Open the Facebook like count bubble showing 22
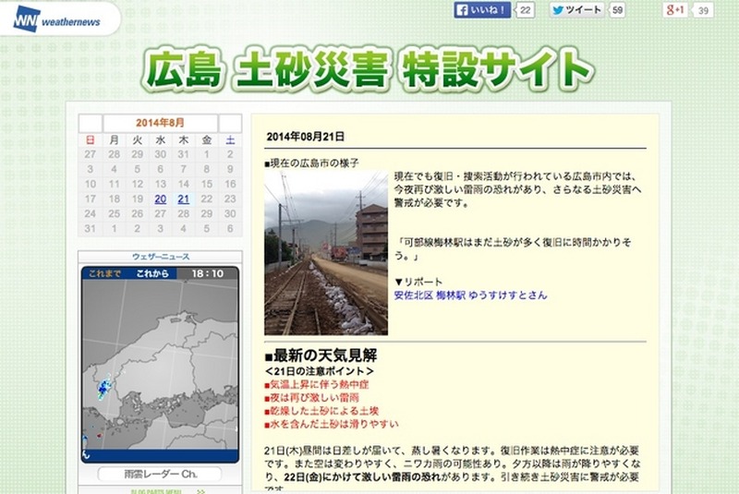Viewport: 739px width, 494px height. click(525, 10)
